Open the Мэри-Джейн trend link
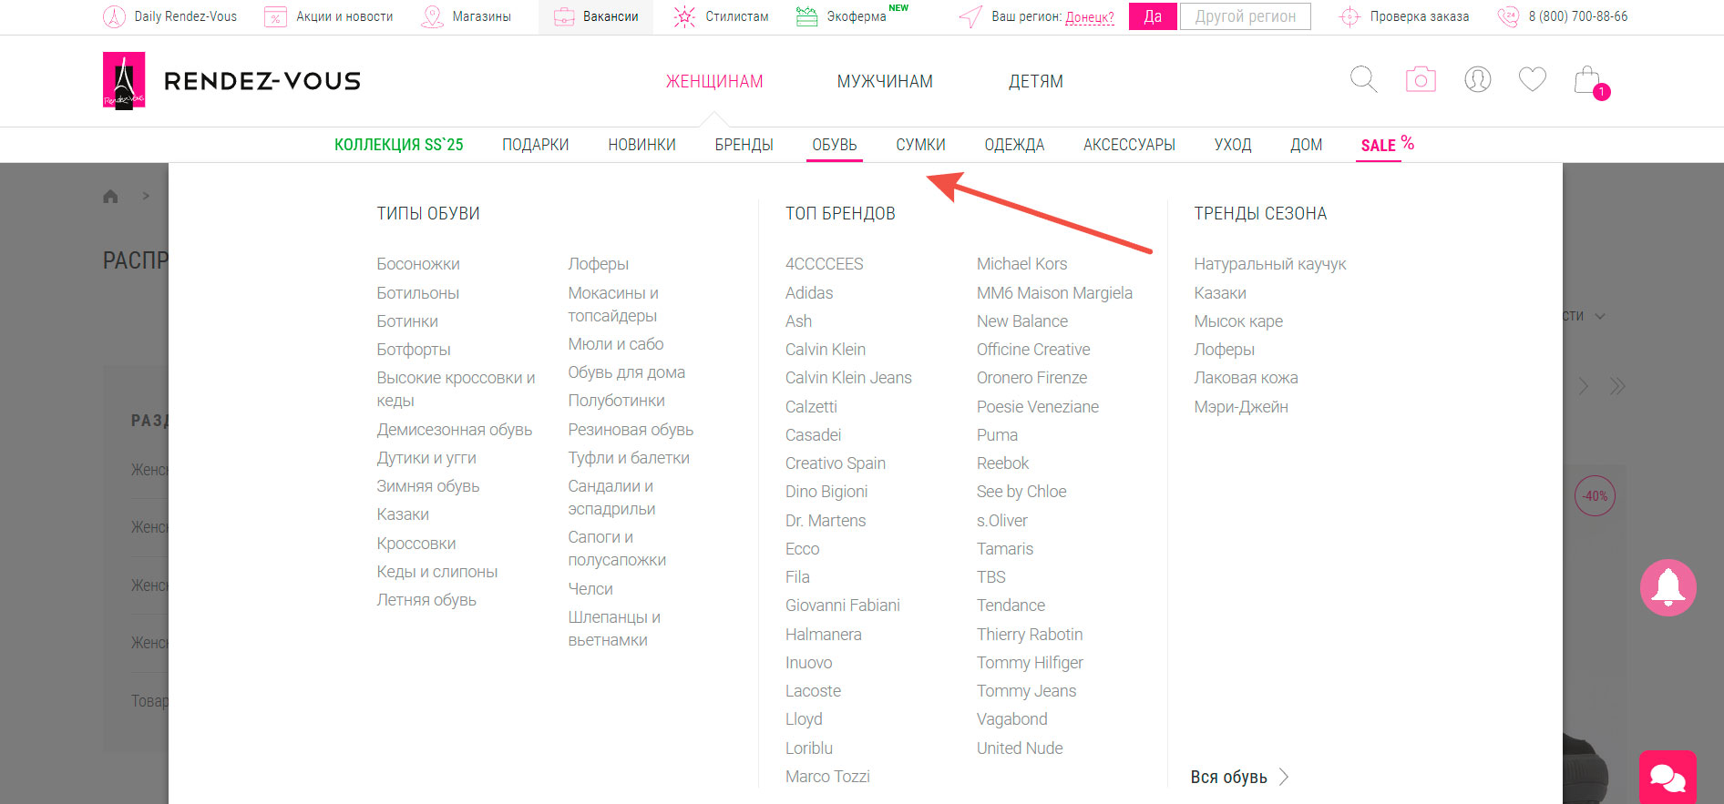 [1241, 407]
